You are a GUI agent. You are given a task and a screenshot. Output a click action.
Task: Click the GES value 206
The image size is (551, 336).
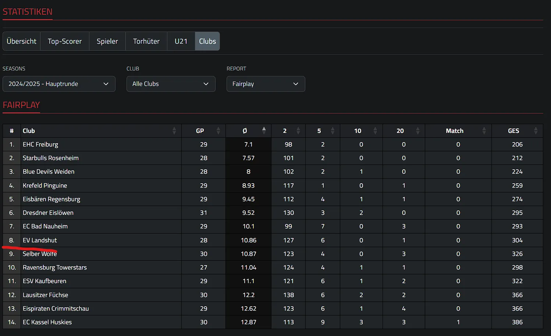click(x=517, y=144)
